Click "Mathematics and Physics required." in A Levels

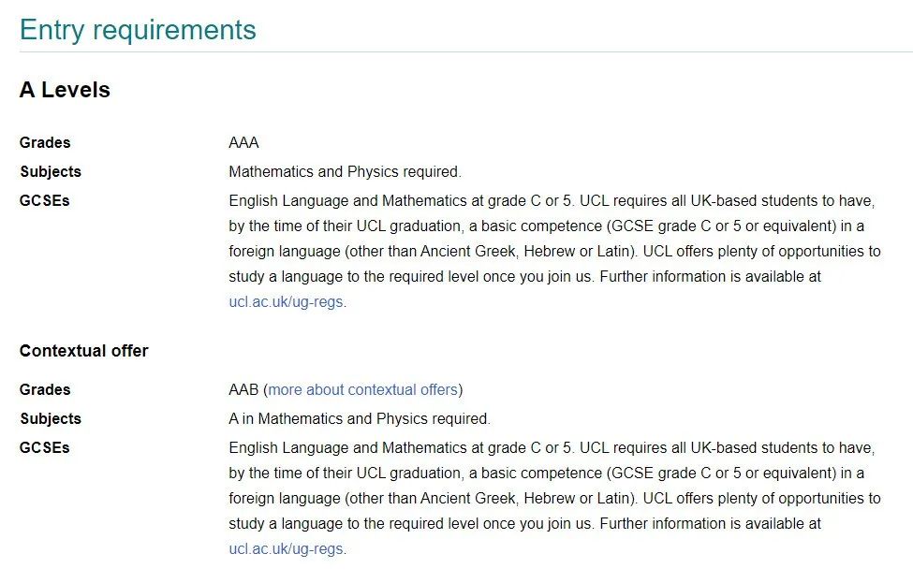pos(345,171)
